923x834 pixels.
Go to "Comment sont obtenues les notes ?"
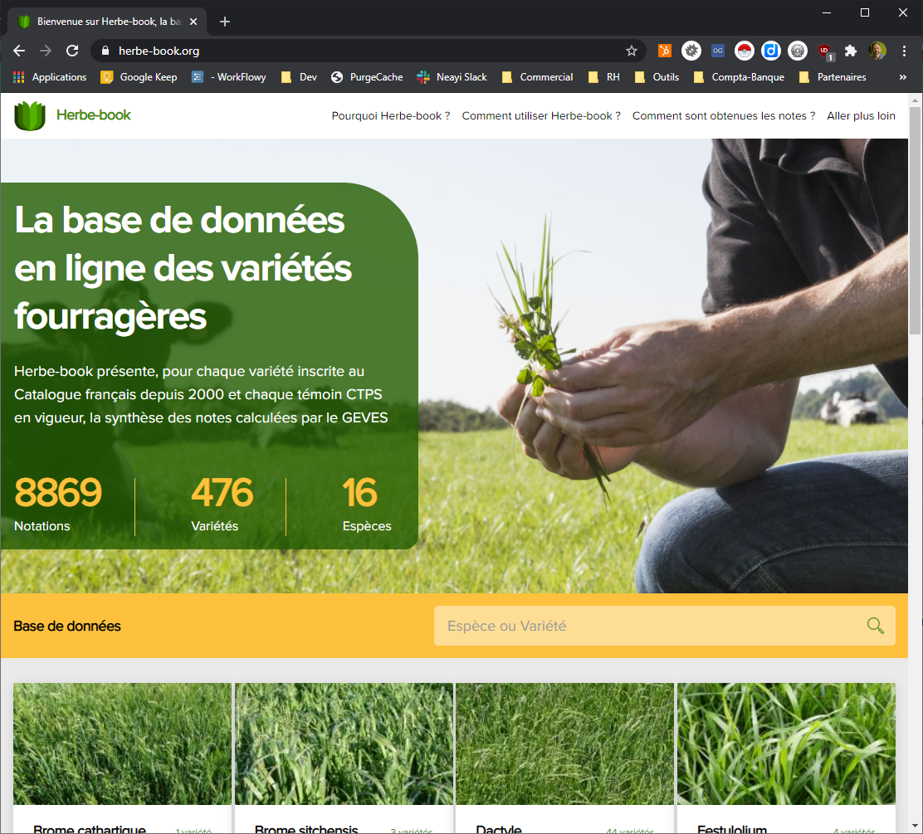point(724,116)
